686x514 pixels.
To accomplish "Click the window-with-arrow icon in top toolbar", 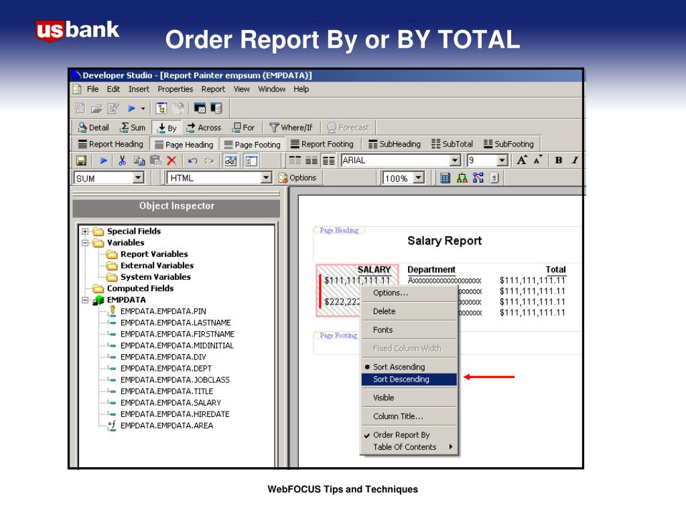I will point(200,108).
